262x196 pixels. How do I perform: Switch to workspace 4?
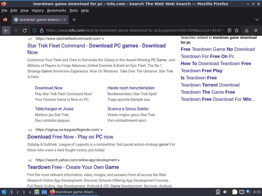pyautogui.click(x=30, y=192)
